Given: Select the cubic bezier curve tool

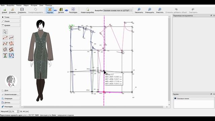Looking at the screenshot, I should click(x=5, y=44).
